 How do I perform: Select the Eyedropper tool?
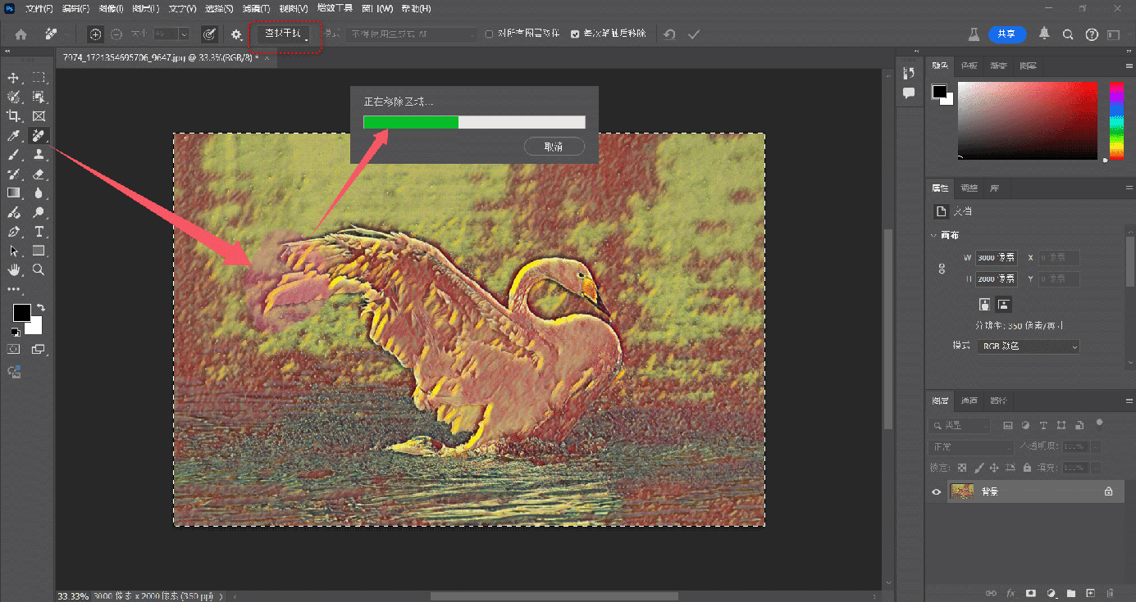pyautogui.click(x=14, y=135)
